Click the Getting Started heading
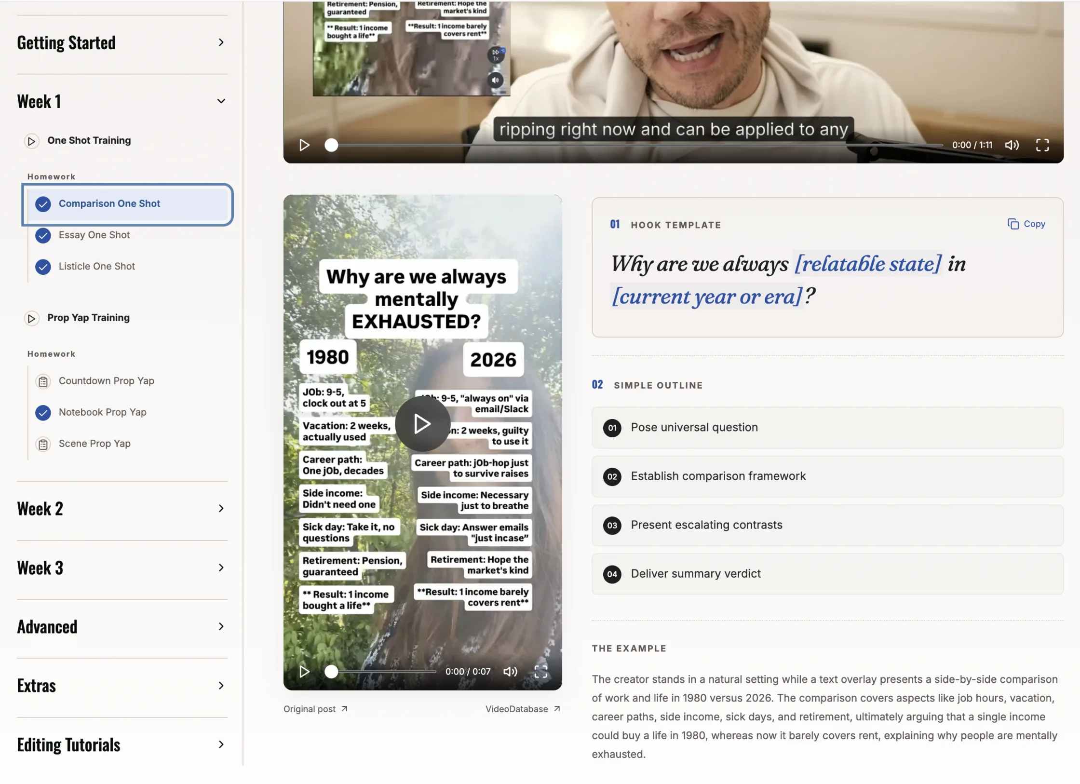 (x=67, y=43)
